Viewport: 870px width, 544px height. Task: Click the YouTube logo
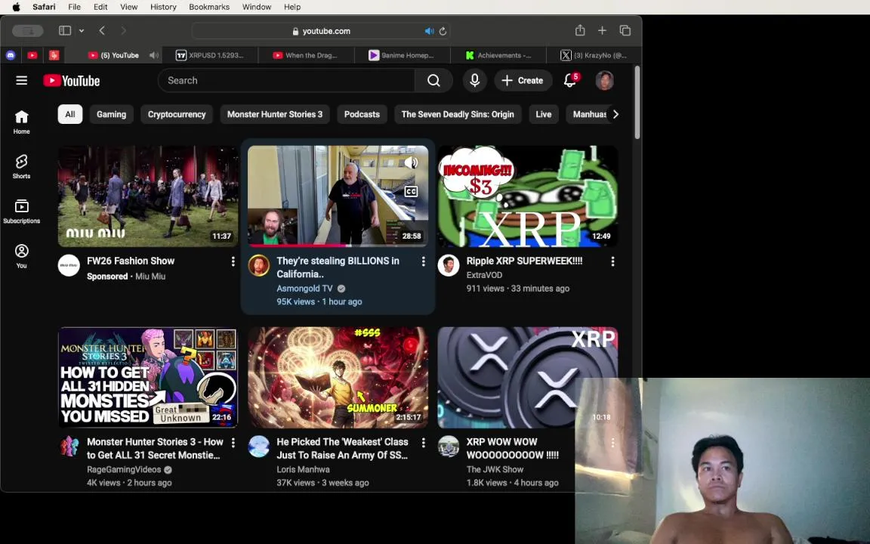(72, 81)
